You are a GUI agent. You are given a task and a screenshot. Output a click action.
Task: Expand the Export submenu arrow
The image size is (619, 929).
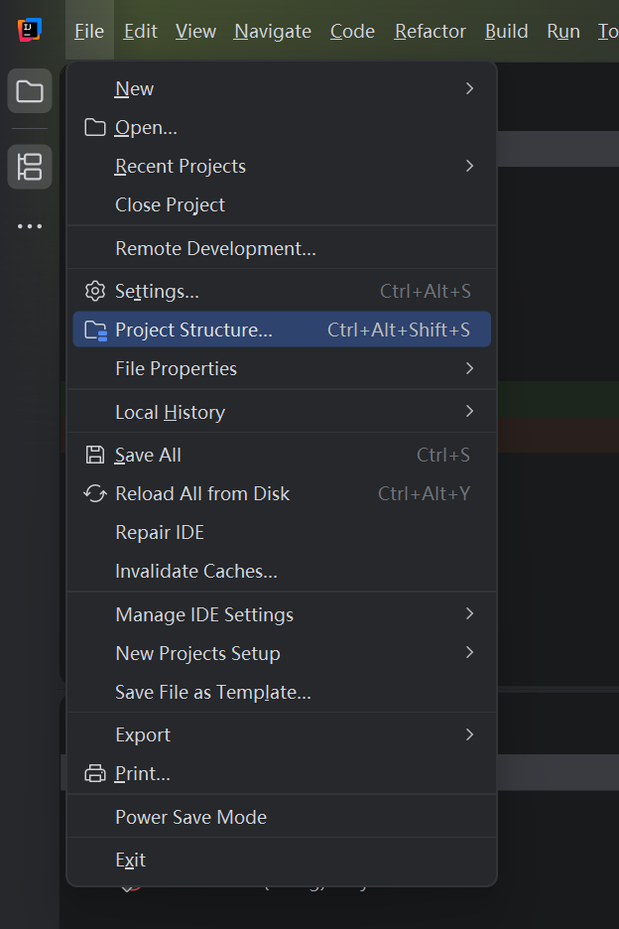[469, 735]
